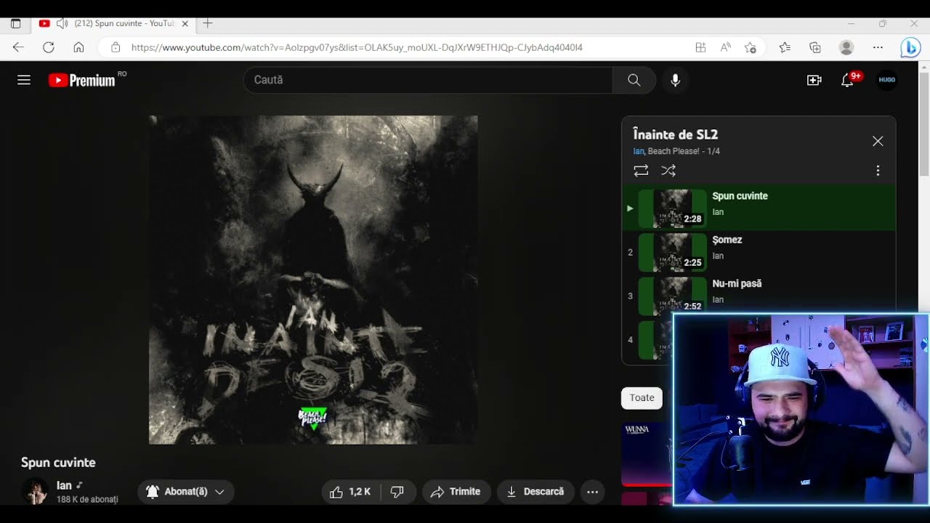The width and height of the screenshot is (930, 523).
Task: Toggle playlist loop
Action: (x=641, y=171)
